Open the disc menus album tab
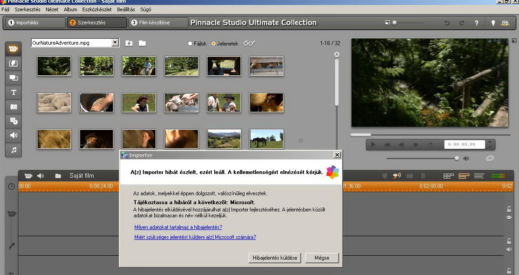This screenshot has width=519, height=275. (13, 121)
